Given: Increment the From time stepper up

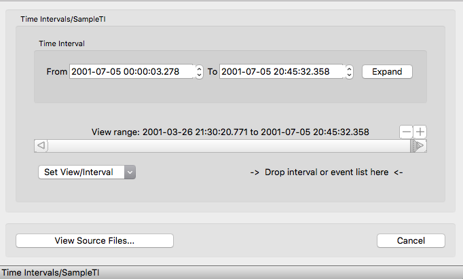Looking at the screenshot, I should click(199, 69).
